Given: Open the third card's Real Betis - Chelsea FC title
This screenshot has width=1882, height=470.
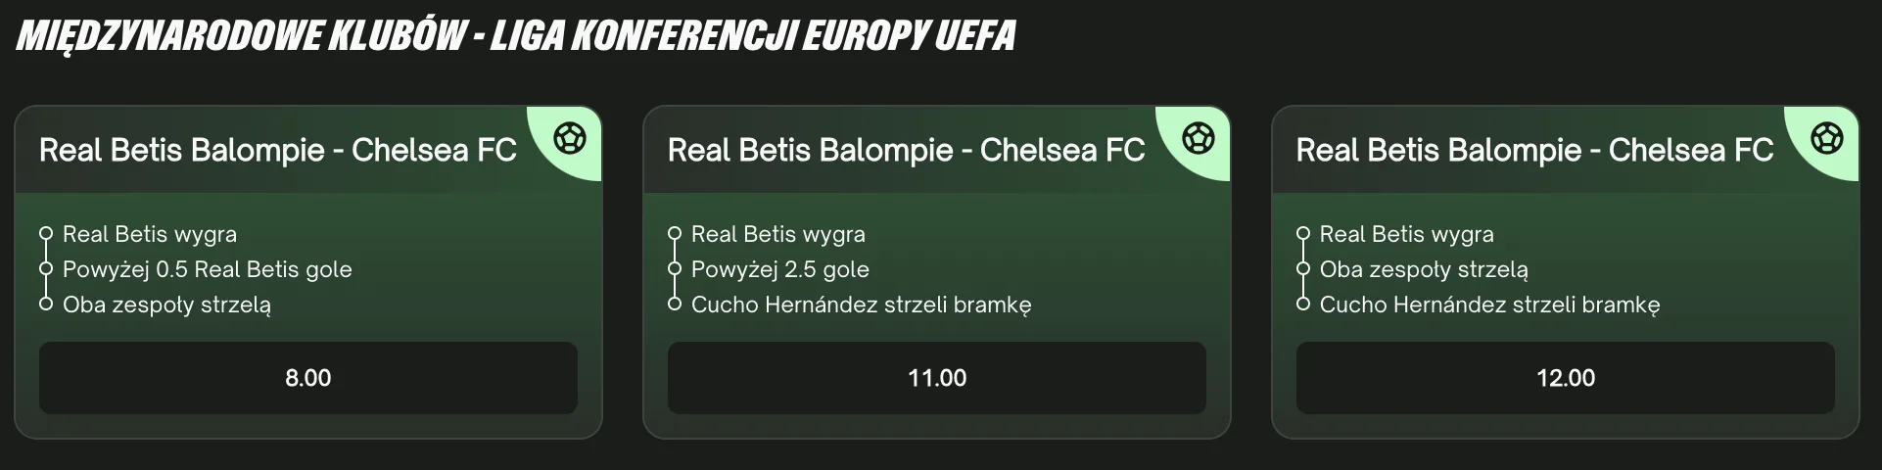Looking at the screenshot, I should click(1535, 150).
